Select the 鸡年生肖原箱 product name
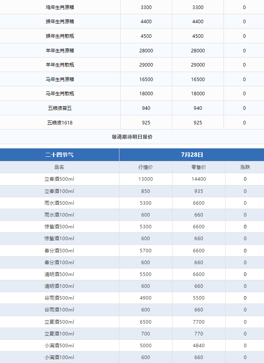Viewport: 264px width, 363px height. [x=60, y=7]
